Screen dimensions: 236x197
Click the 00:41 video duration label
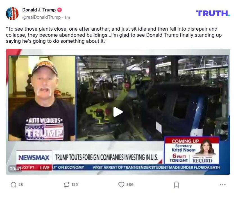coord(15,169)
